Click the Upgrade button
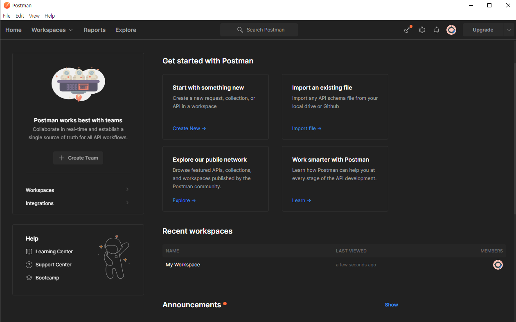 pyautogui.click(x=483, y=30)
